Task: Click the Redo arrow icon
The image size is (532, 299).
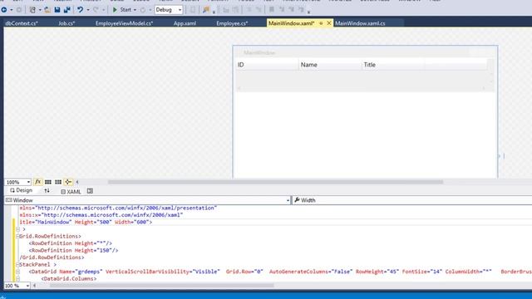Action: click(96, 10)
